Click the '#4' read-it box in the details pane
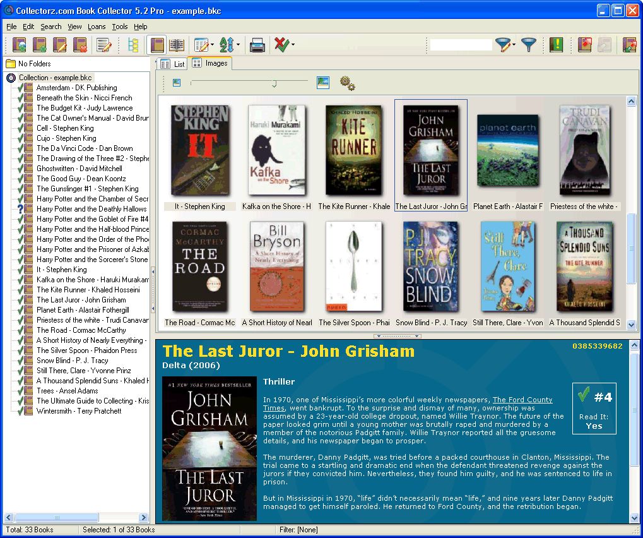The height and width of the screenshot is (538, 643). (594, 409)
